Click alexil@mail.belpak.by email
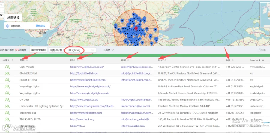Viewport: 270px width, 133px height. coord(137,113)
